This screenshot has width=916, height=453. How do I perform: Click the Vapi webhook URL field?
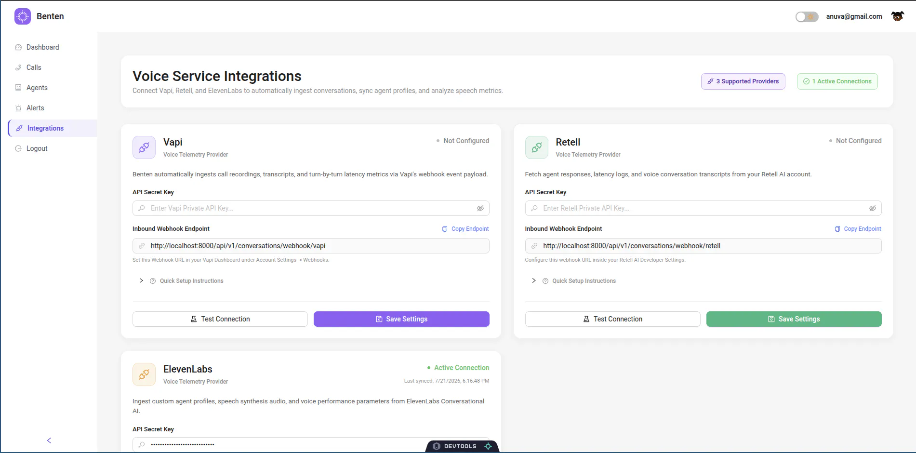[x=311, y=246]
